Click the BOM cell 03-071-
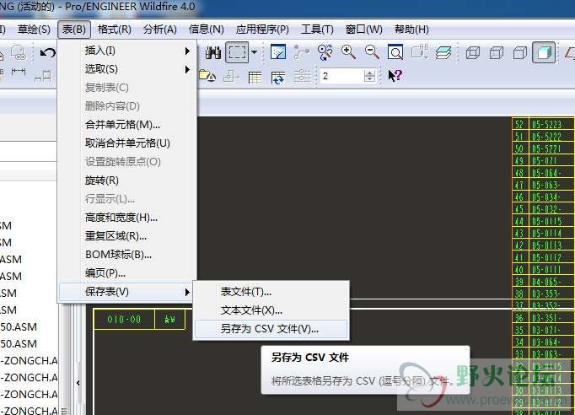Image resolution: width=575 pixels, height=415 pixels. coord(551,331)
